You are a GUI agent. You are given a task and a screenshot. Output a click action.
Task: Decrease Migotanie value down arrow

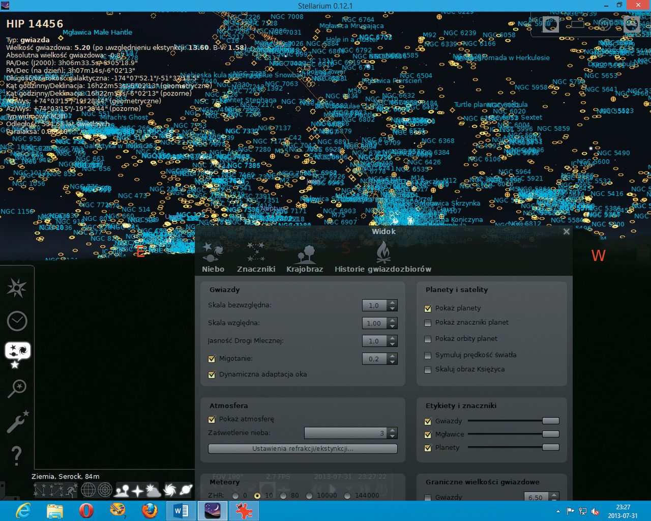[392, 362]
